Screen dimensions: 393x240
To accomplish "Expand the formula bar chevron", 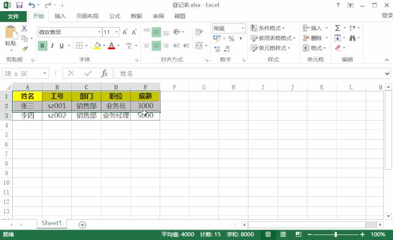I will click(387, 74).
